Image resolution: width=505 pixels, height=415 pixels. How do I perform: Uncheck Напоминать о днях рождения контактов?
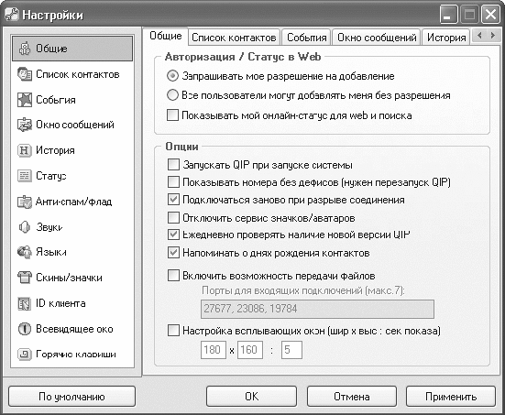pos(173,253)
